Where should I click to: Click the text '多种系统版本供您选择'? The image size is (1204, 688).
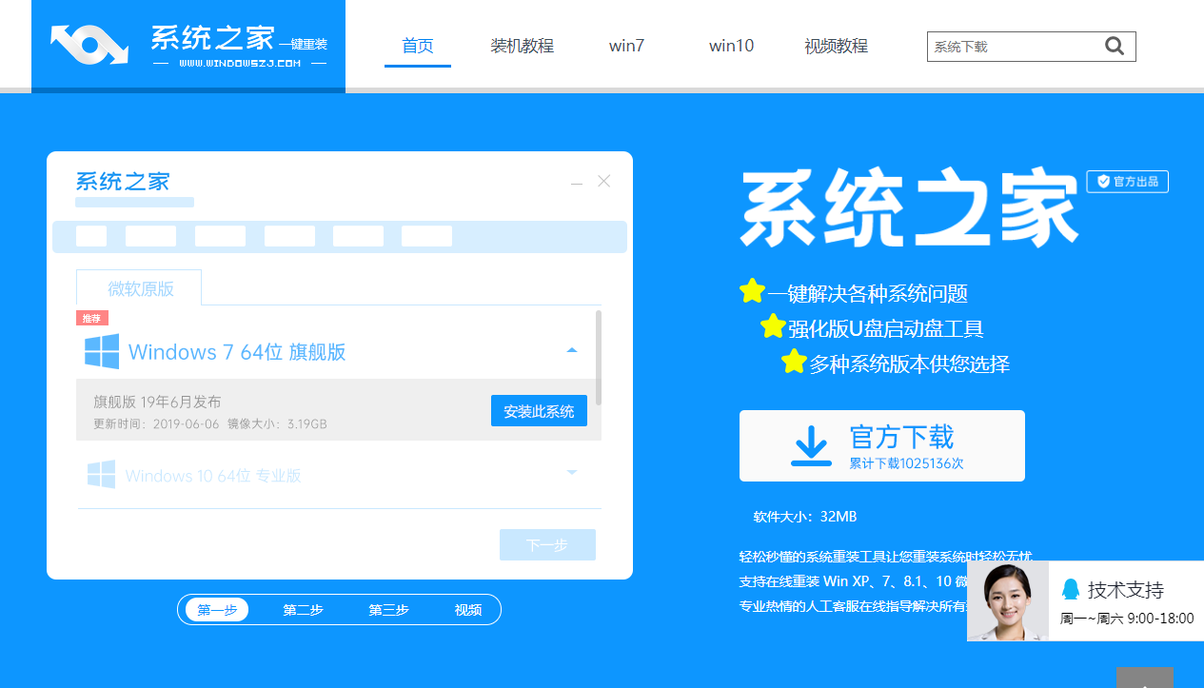click(910, 364)
